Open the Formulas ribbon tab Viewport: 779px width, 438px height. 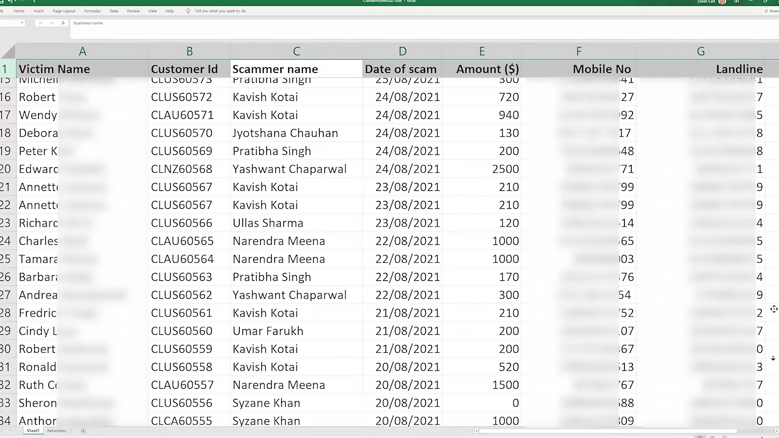coord(93,11)
